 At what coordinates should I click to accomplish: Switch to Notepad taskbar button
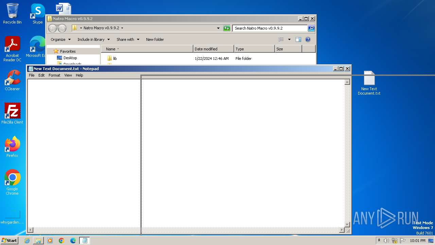pyautogui.click(x=85, y=241)
